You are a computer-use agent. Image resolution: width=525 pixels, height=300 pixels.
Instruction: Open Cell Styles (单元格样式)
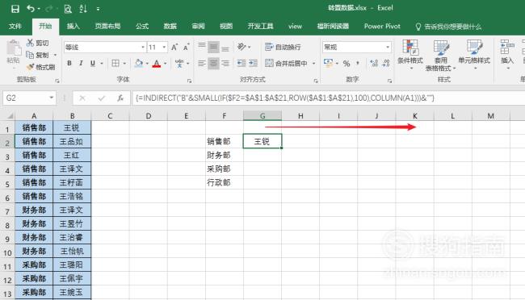474,55
